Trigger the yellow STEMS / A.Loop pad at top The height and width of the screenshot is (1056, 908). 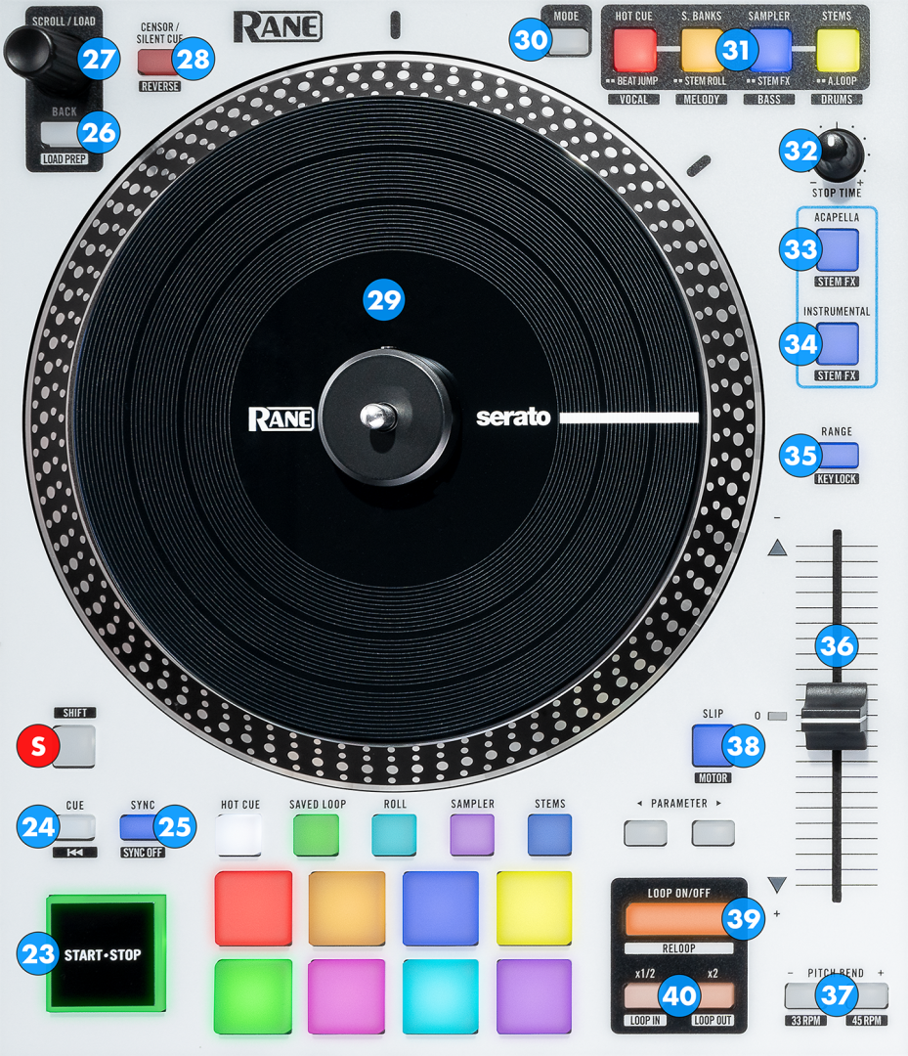click(838, 50)
